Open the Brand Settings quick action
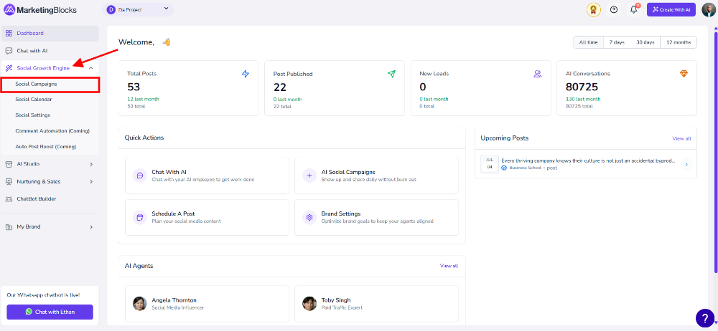The width and height of the screenshot is (718, 331). (x=376, y=217)
